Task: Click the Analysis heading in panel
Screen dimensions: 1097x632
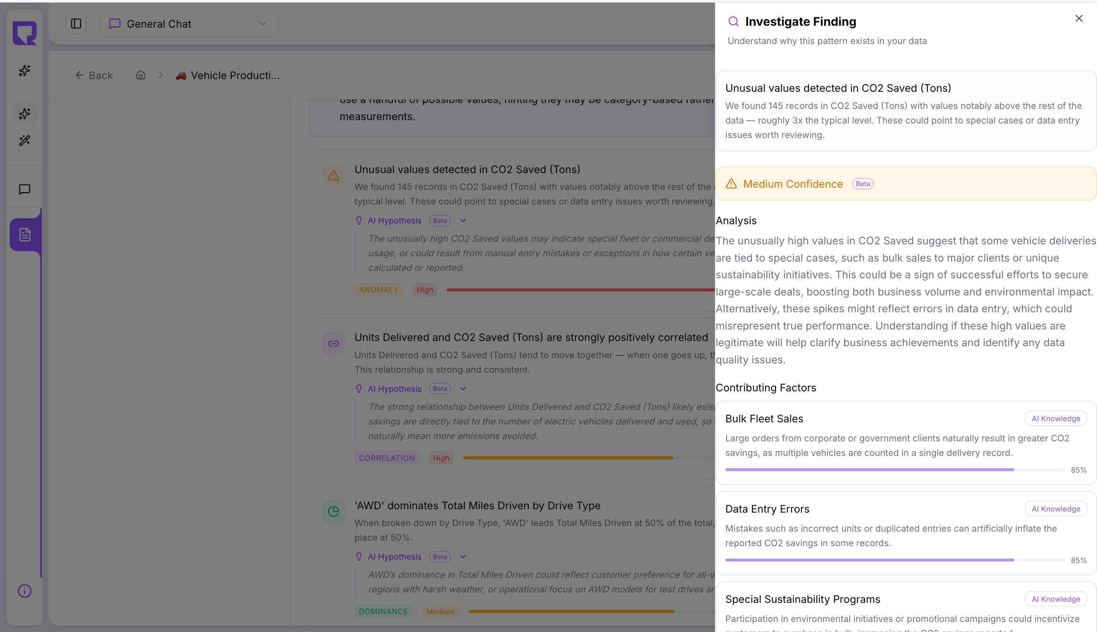Action: coord(736,220)
